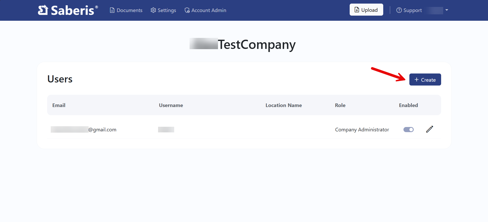Edit the user with the pencil icon
This screenshot has width=488, height=222.
point(429,129)
